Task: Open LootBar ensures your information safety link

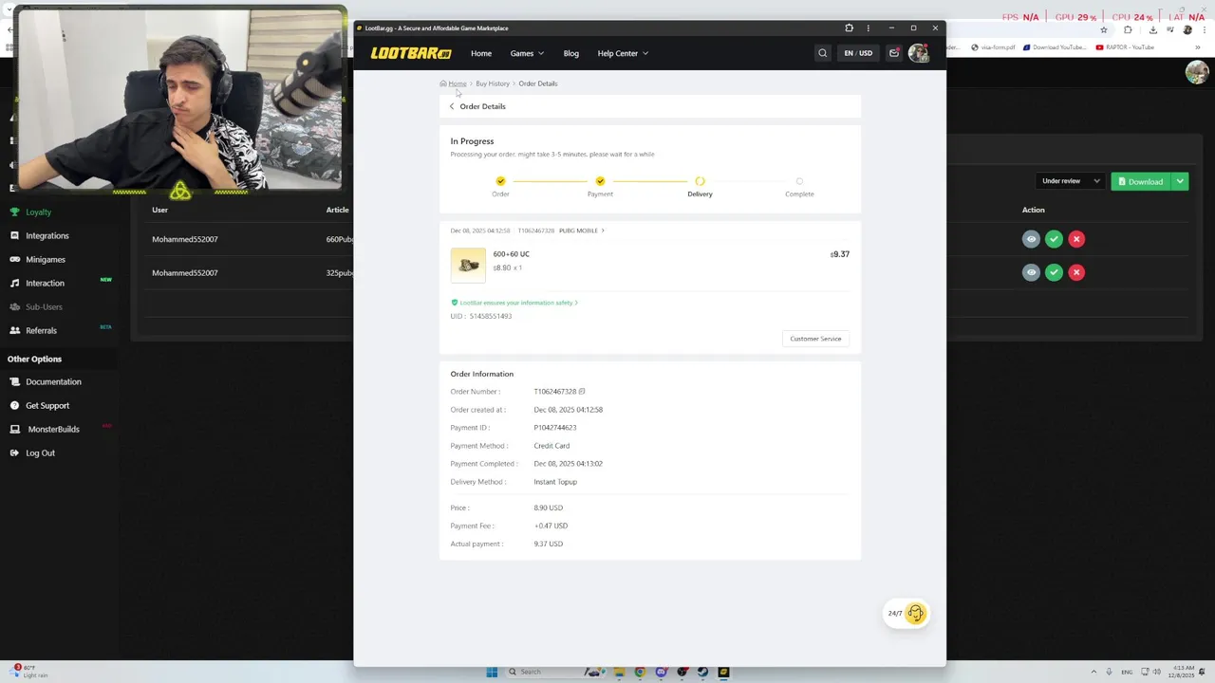Action: (514, 303)
